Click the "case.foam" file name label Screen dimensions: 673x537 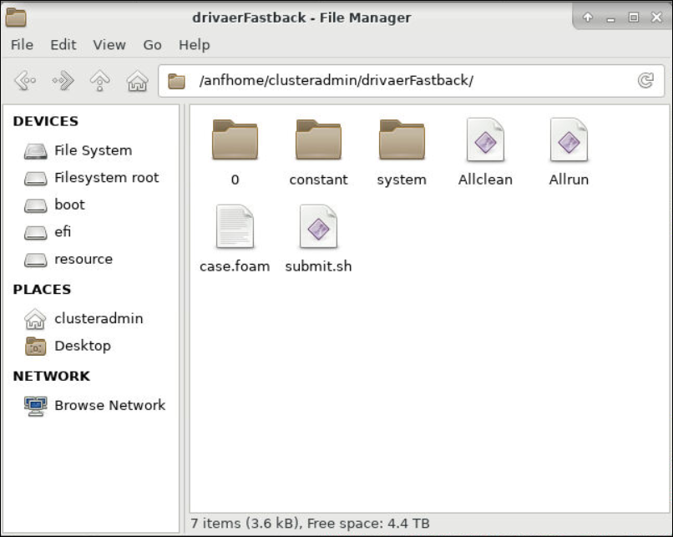click(x=235, y=266)
